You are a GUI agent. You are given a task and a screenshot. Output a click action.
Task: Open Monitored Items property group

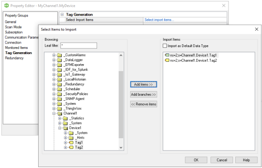[x=16, y=48]
